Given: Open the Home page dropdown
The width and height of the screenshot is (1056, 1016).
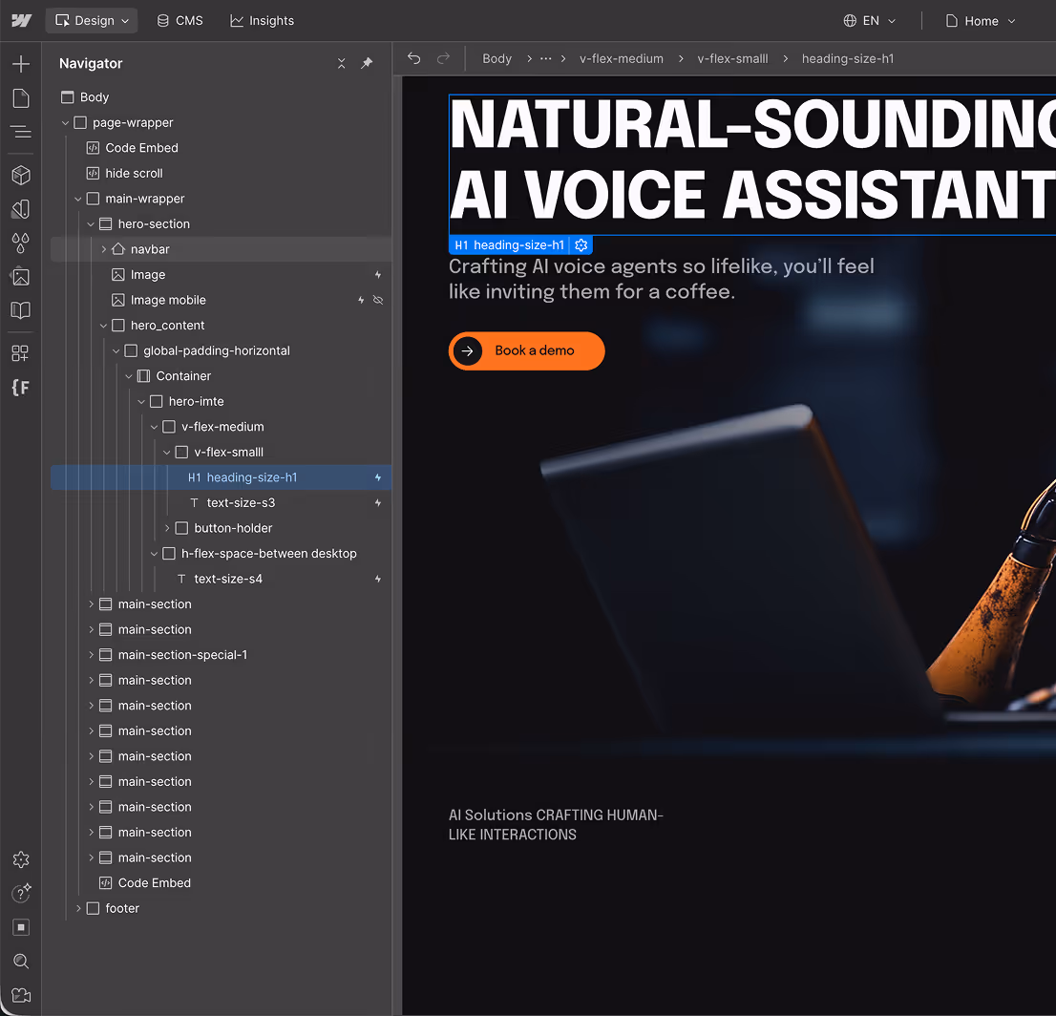Looking at the screenshot, I should [981, 21].
